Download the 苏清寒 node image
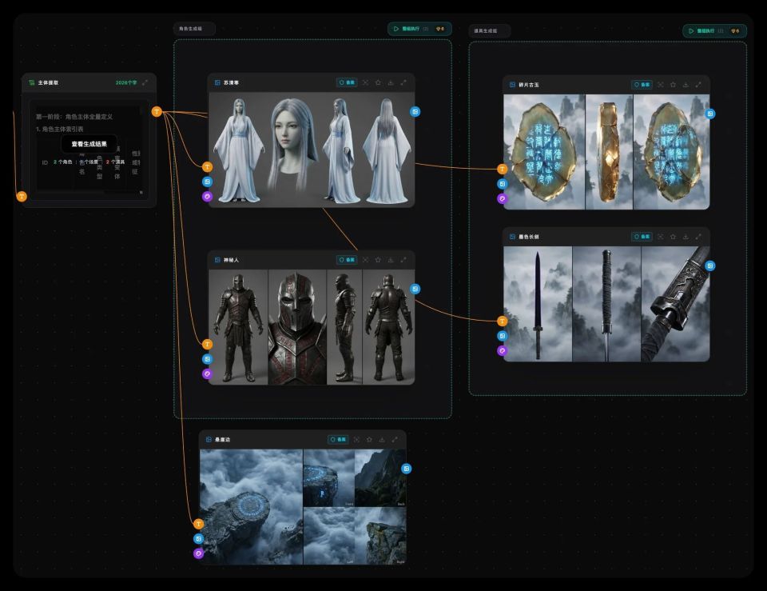Viewport: 767px width, 591px height. click(x=391, y=82)
